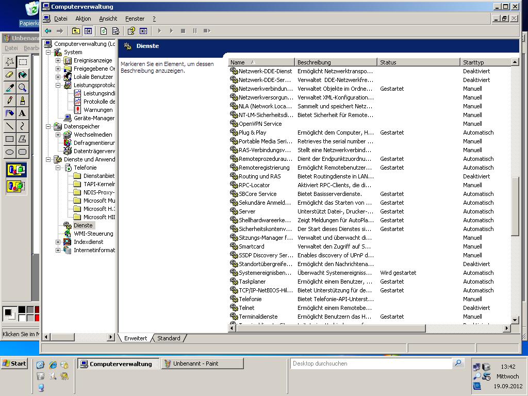Select the Paint pencil tool
528x396 pixels.
click(x=9, y=100)
